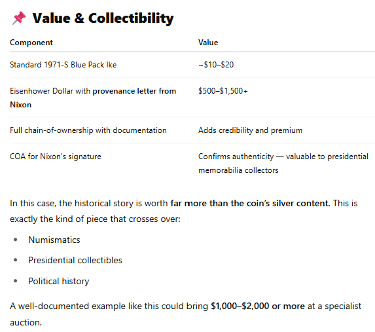Click the bullet dot beside Political history
Screen dimensions: 375x332
(16, 281)
